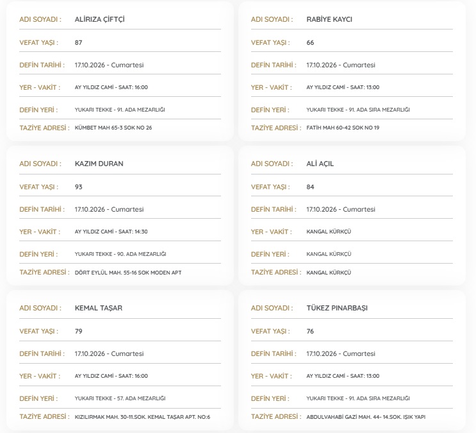Click ADI SOYADI label in ALİRIZA ÇİFTÇİ card
The width and height of the screenshot is (476, 433).
click(x=40, y=19)
